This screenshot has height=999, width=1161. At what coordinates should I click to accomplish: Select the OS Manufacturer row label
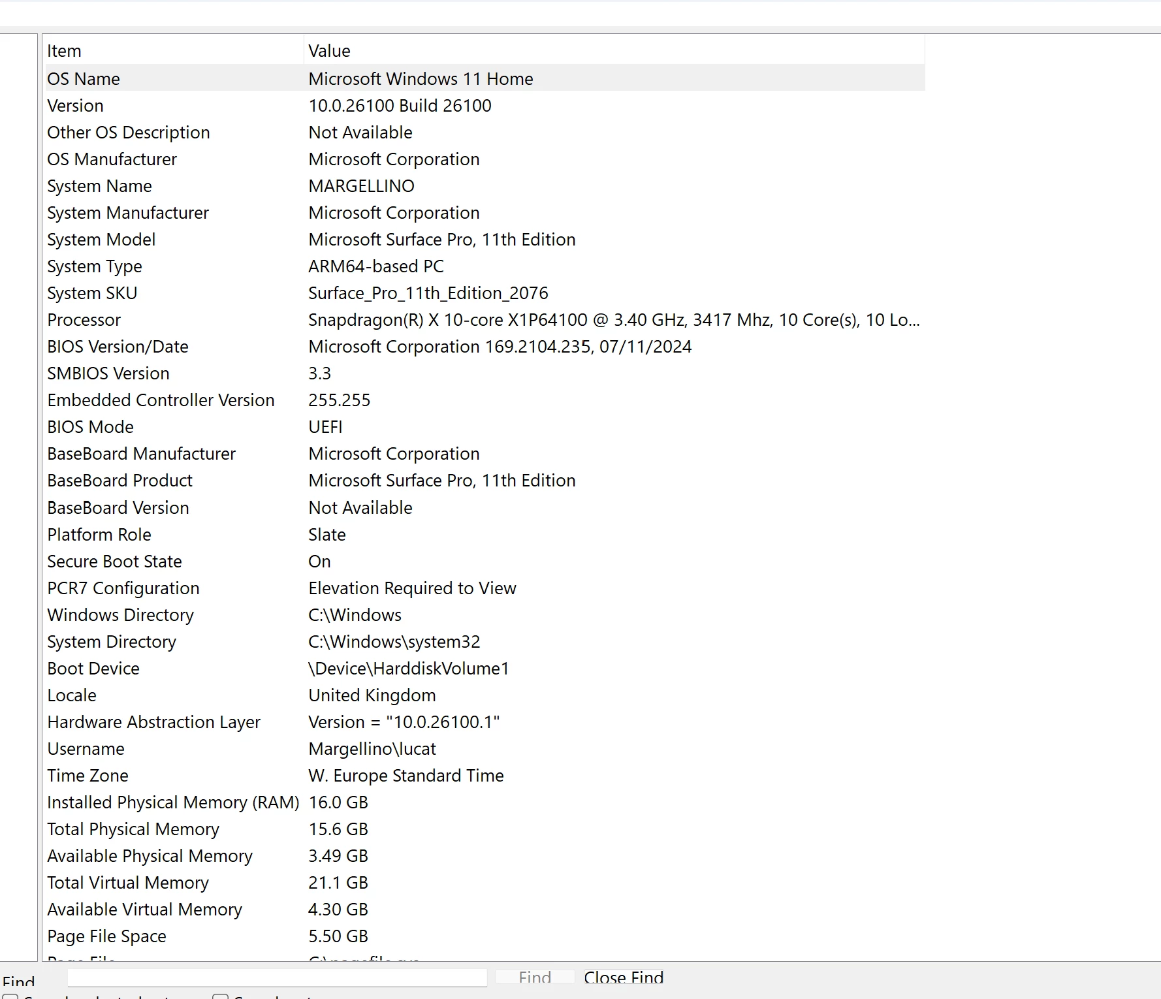tap(112, 159)
